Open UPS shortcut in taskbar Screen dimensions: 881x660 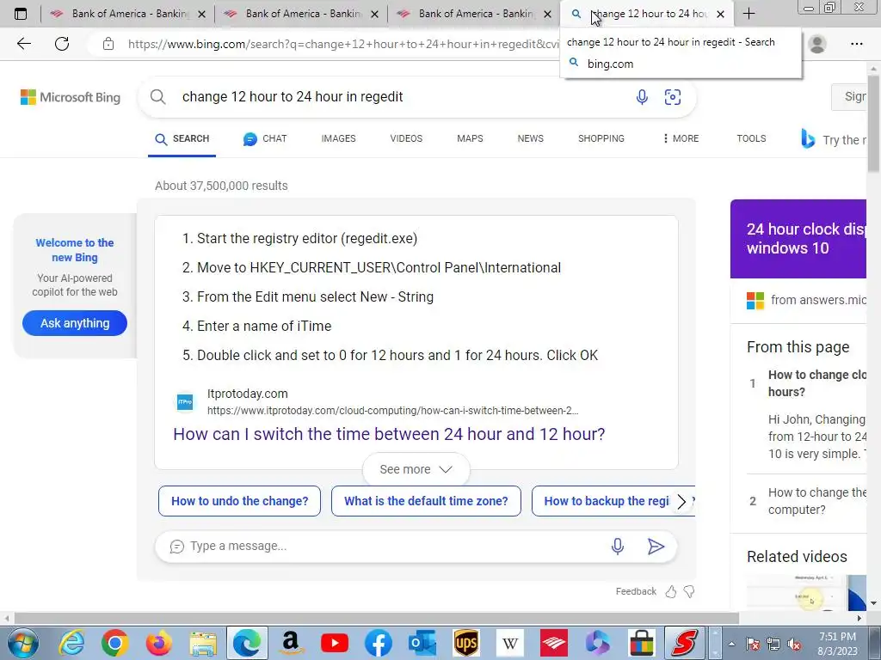pyautogui.click(x=465, y=643)
